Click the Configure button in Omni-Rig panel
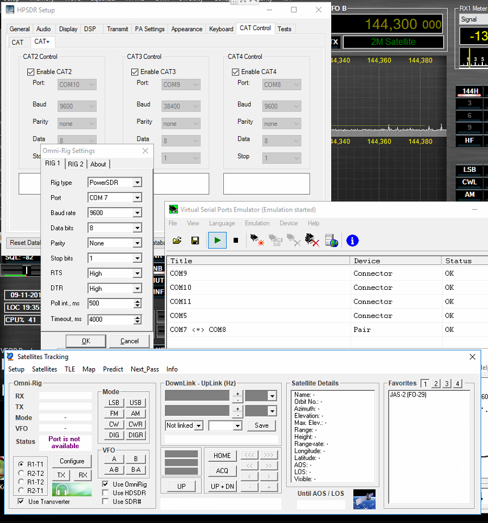488x523 pixels. pyautogui.click(x=72, y=461)
